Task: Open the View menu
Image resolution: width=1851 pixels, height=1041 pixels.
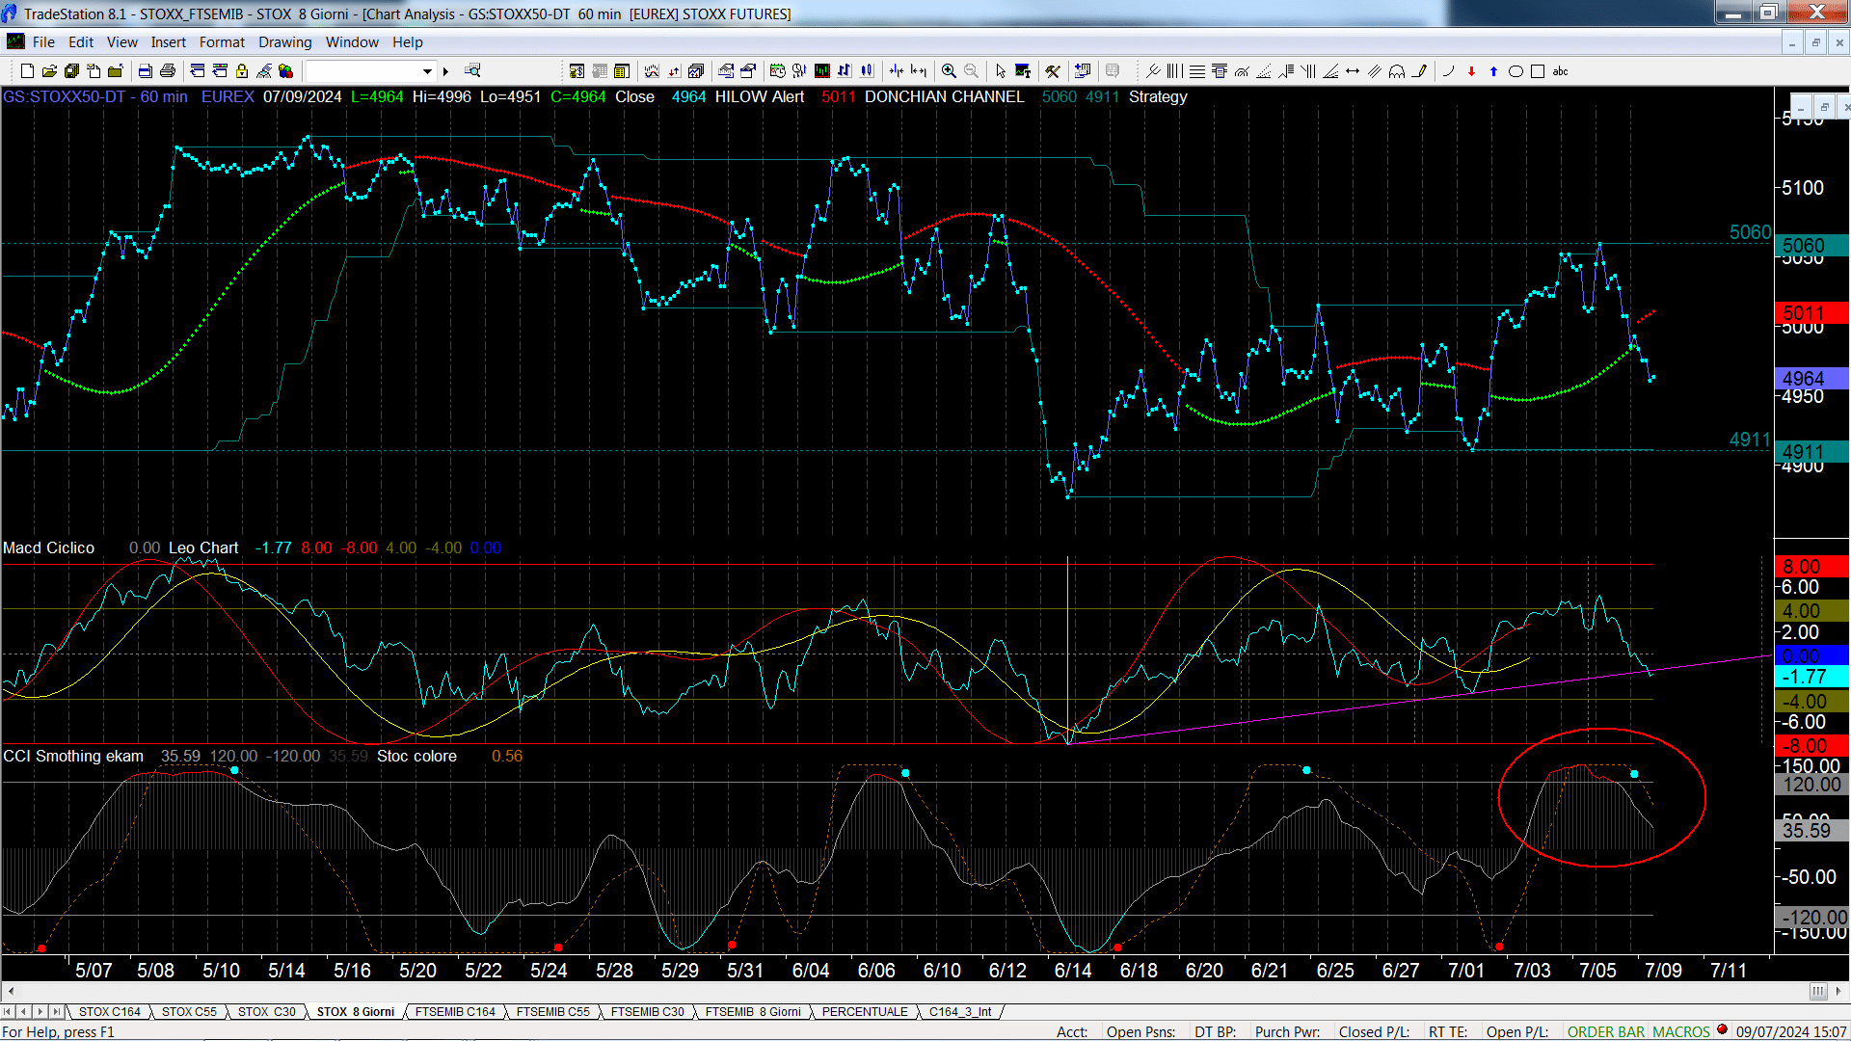Action: pyautogui.click(x=122, y=42)
